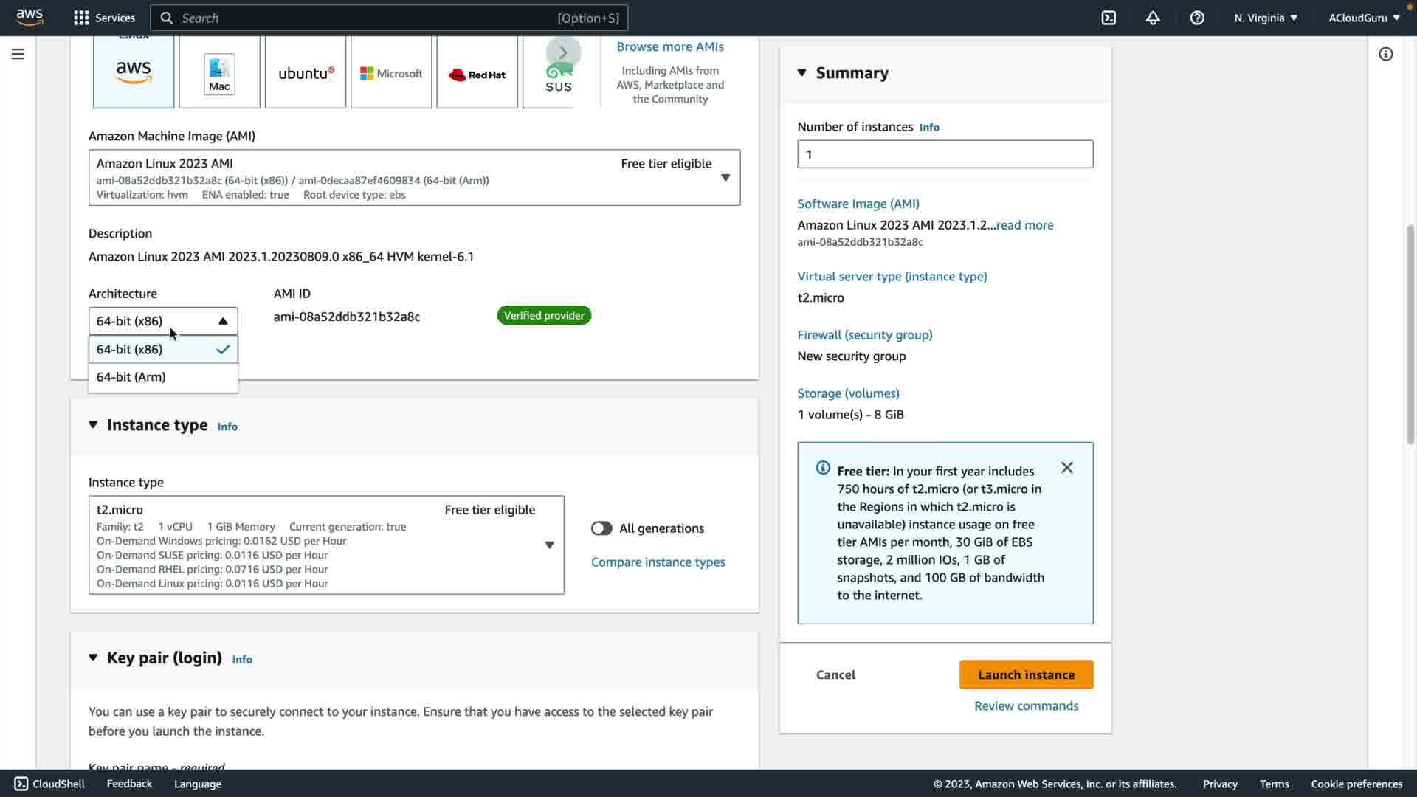This screenshot has width=1417, height=797.
Task: Open the notifications bell icon
Action: [1153, 18]
